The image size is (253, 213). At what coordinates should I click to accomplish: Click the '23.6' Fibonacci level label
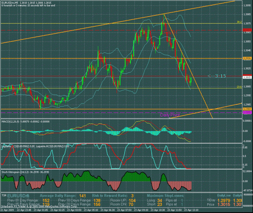[239, 87]
